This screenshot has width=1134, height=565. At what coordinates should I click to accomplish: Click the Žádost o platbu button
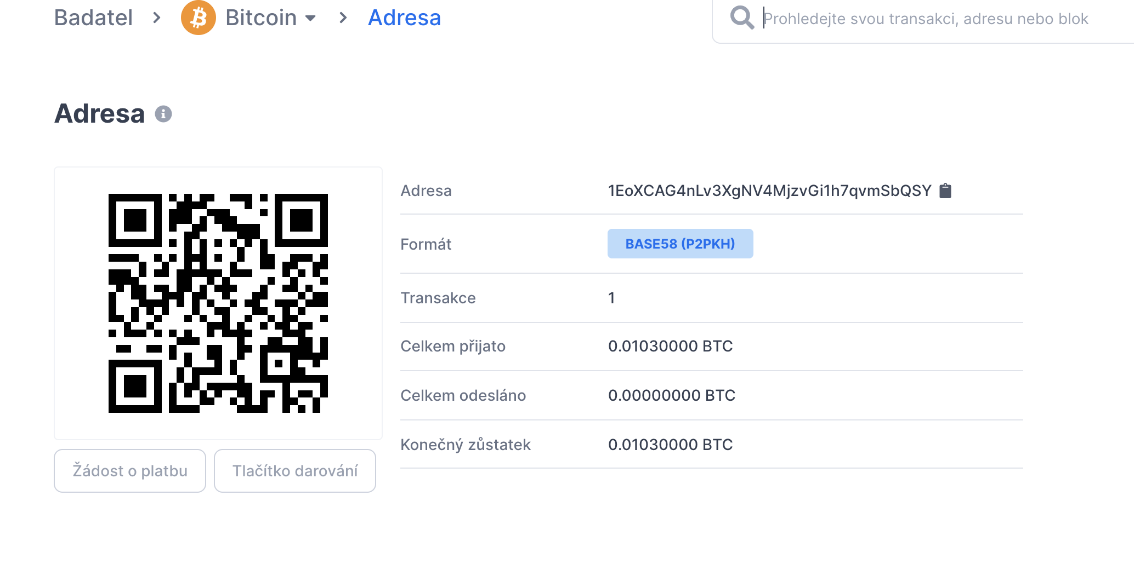click(x=130, y=471)
